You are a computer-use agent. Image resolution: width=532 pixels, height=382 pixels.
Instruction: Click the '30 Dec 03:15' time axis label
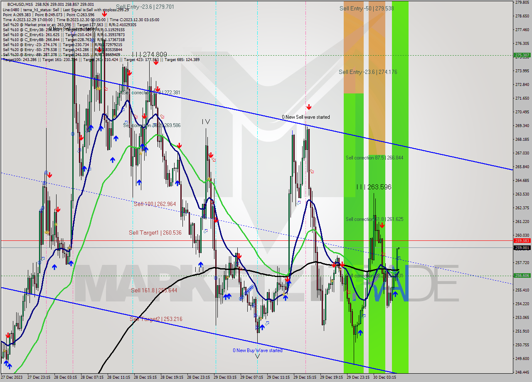click(x=385, y=377)
